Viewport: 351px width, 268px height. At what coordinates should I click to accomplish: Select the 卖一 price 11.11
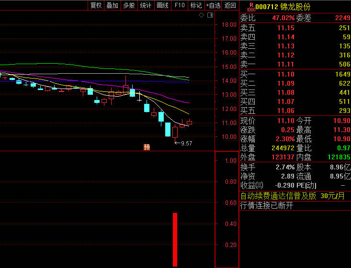click(286, 65)
